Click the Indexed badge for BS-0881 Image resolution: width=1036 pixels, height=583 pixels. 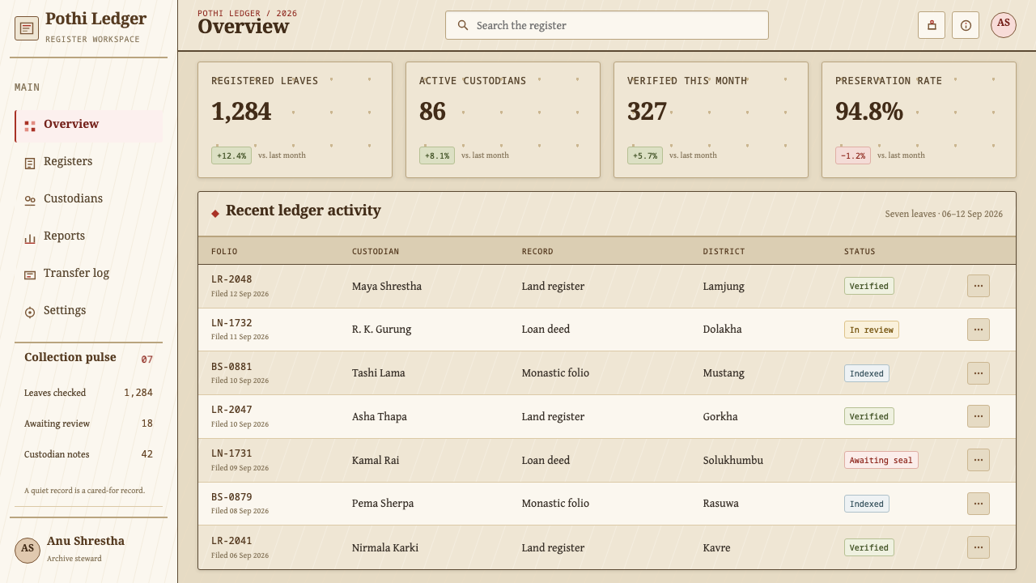pos(867,373)
